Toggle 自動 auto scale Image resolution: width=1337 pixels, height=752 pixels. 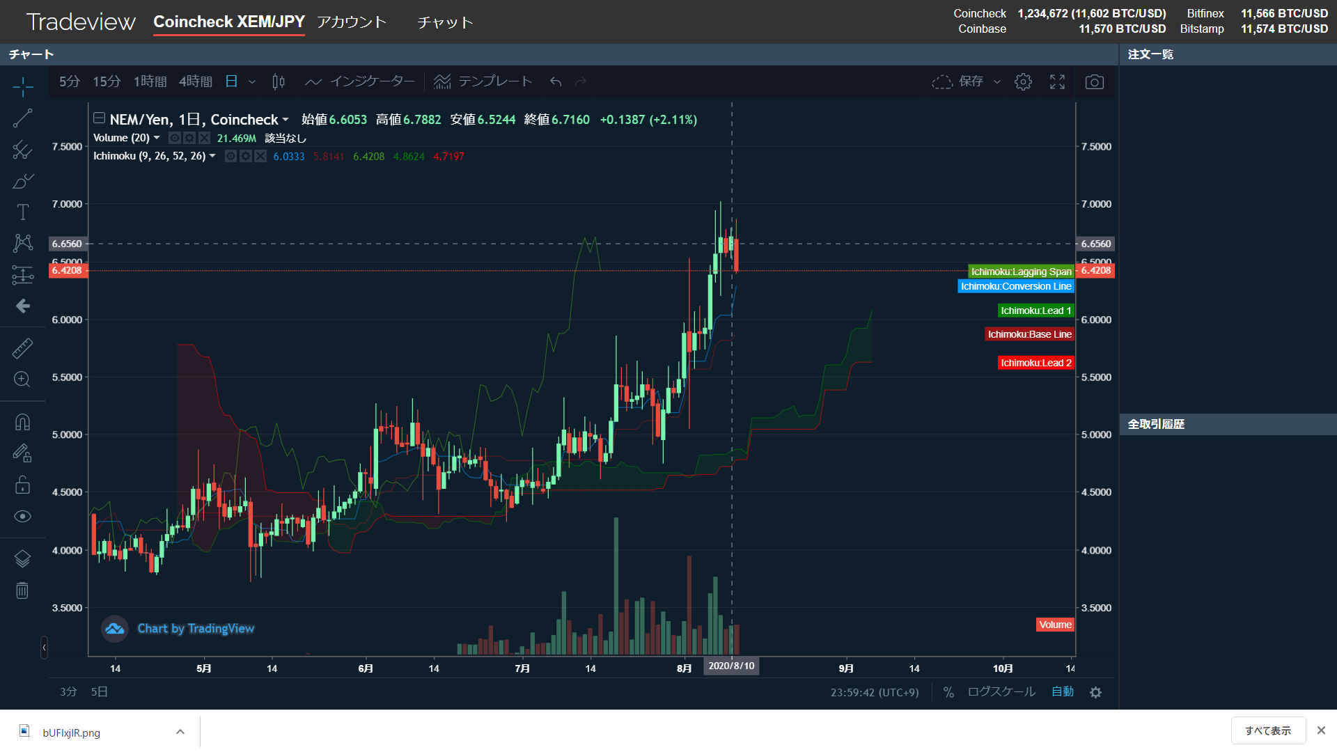[x=1063, y=691]
